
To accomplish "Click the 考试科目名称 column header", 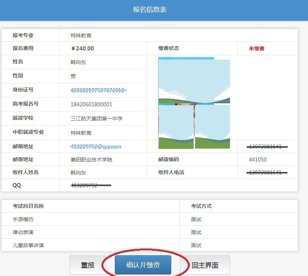I will [28, 206].
